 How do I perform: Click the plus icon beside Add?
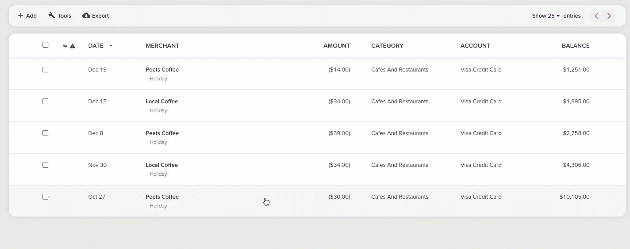tap(20, 16)
